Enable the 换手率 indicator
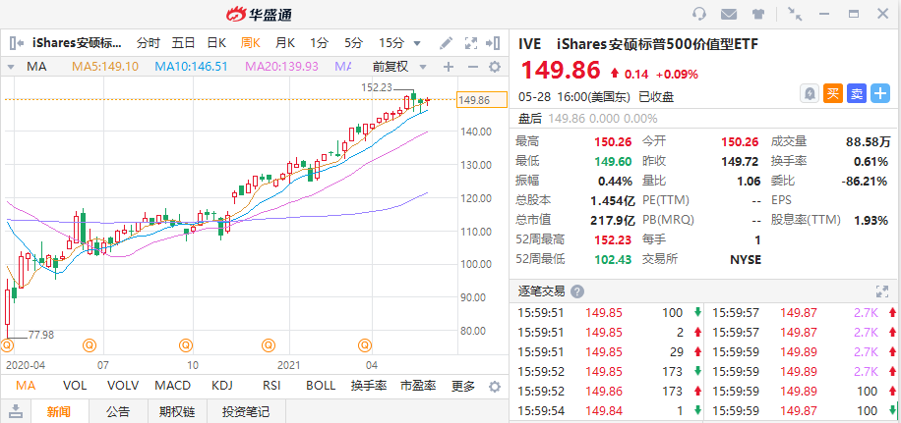Screen dimensions: 901x423 [x=368, y=386]
